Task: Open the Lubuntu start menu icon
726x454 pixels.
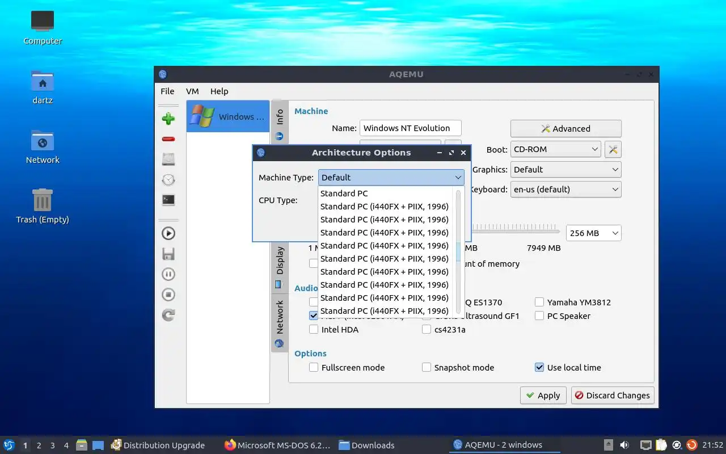Action: coord(9,445)
